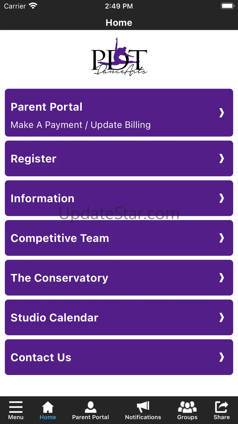The image size is (238, 424).
Task: Select the Notifications tab label
Action: (x=143, y=417)
